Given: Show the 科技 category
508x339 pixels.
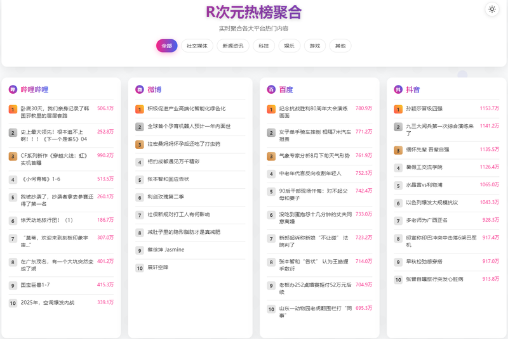Looking at the screenshot, I should [263, 46].
